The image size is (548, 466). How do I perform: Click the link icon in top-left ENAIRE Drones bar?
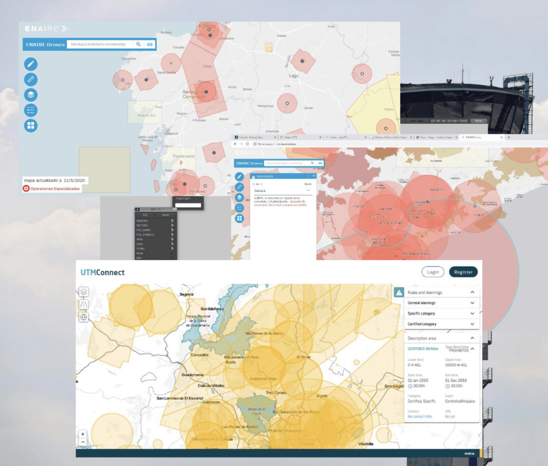tap(150, 44)
